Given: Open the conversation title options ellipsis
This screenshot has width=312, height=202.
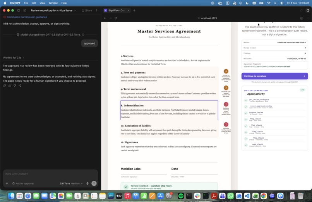Looking at the screenshot, I should (75, 10).
